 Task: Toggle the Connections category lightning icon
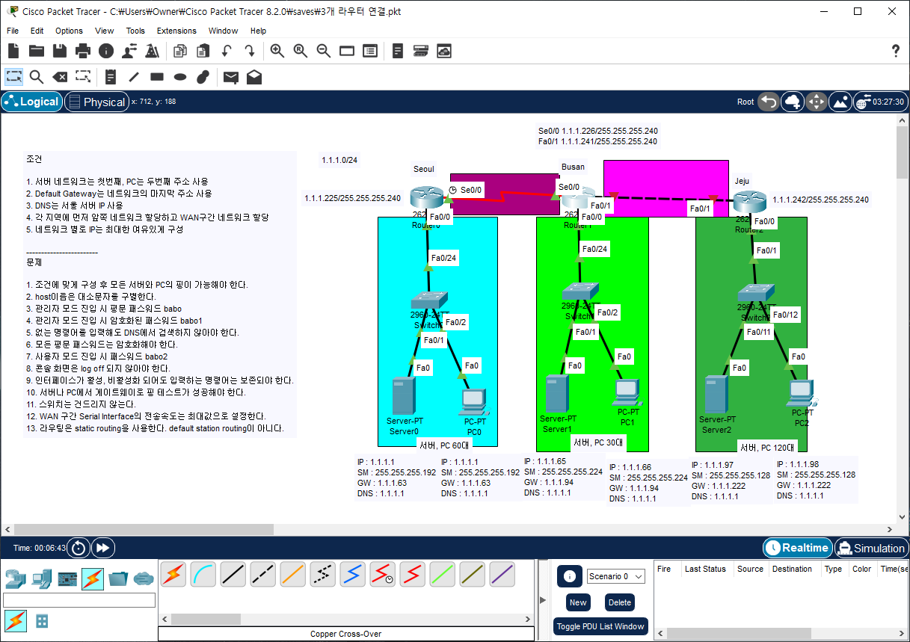(x=93, y=578)
